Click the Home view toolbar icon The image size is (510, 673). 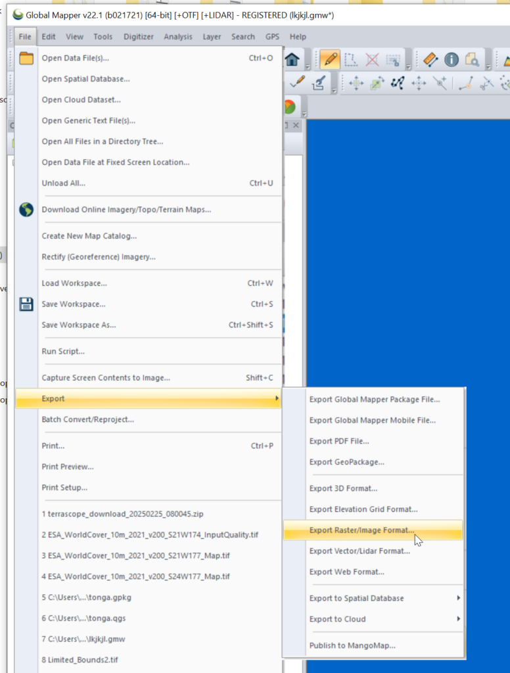tap(292, 59)
